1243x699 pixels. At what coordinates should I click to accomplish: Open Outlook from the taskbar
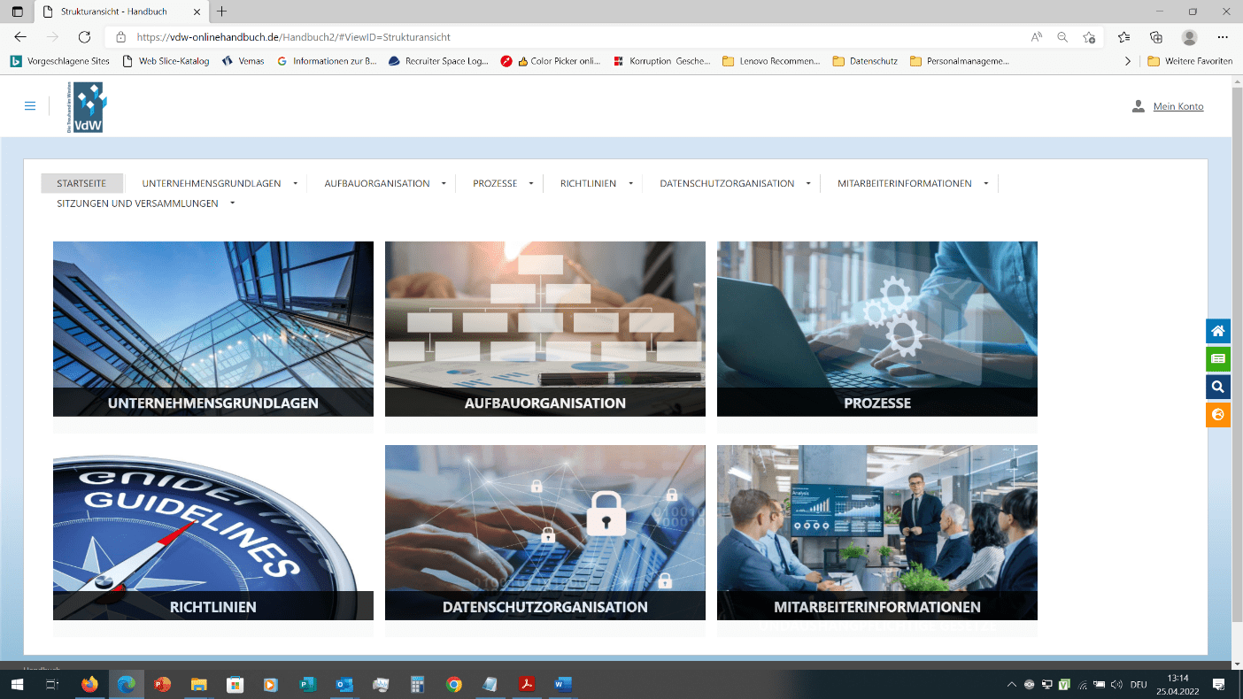[344, 684]
